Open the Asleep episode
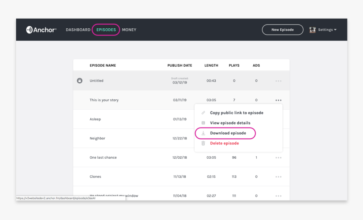Image resolution: width=363 pixels, height=220 pixels. (95, 119)
